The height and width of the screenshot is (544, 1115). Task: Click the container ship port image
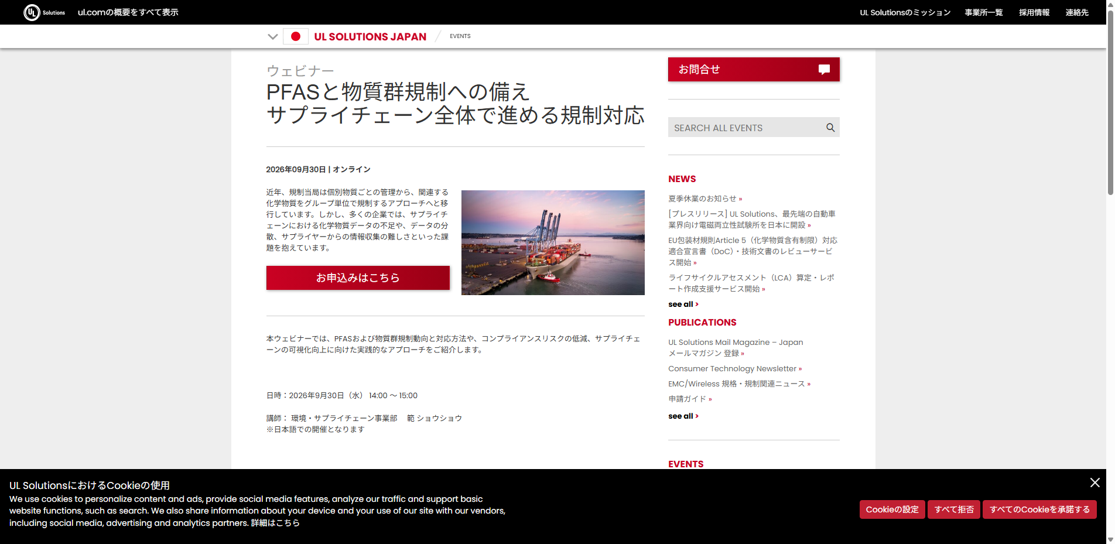tap(553, 242)
